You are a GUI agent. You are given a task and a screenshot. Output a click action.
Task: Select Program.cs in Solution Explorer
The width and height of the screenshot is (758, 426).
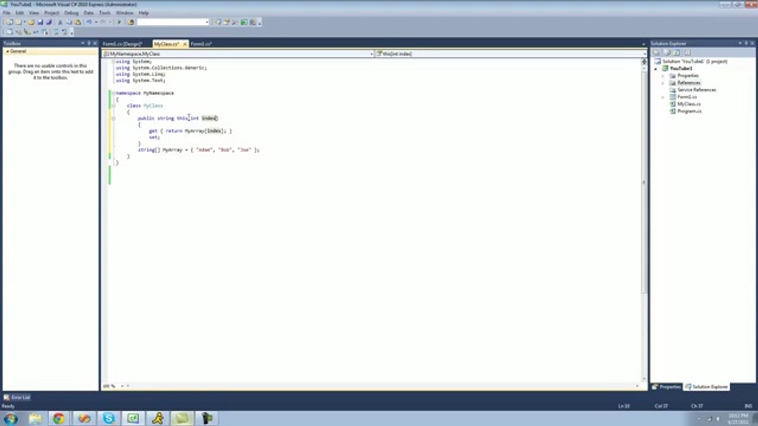coord(689,111)
